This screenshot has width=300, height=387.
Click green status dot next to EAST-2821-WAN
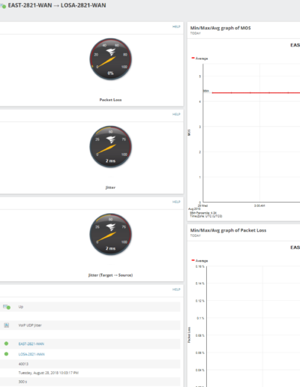pos(6,343)
